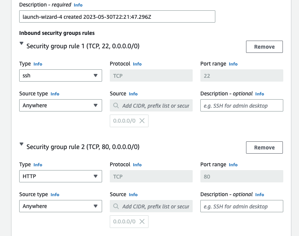Open Info link next to rule 1 Type
Image resolution: width=299 pixels, height=236 pixels.
point(38,64)
